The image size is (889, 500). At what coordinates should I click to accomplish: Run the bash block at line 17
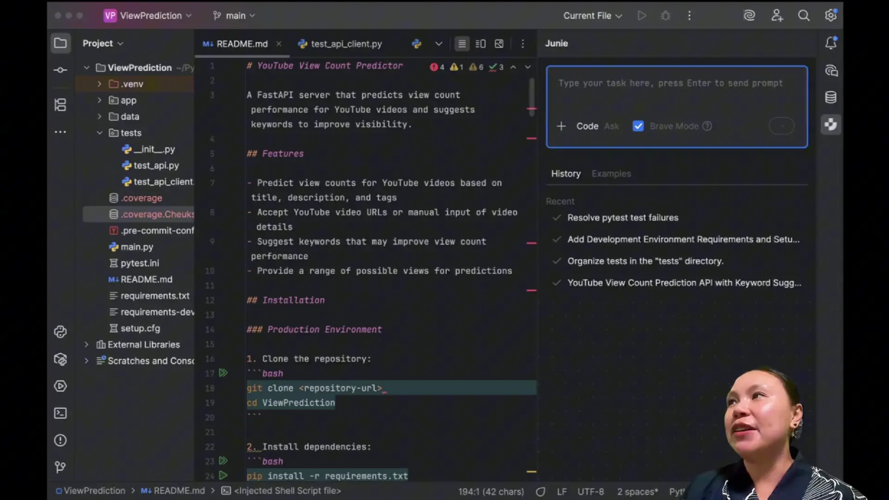point(223,373)
